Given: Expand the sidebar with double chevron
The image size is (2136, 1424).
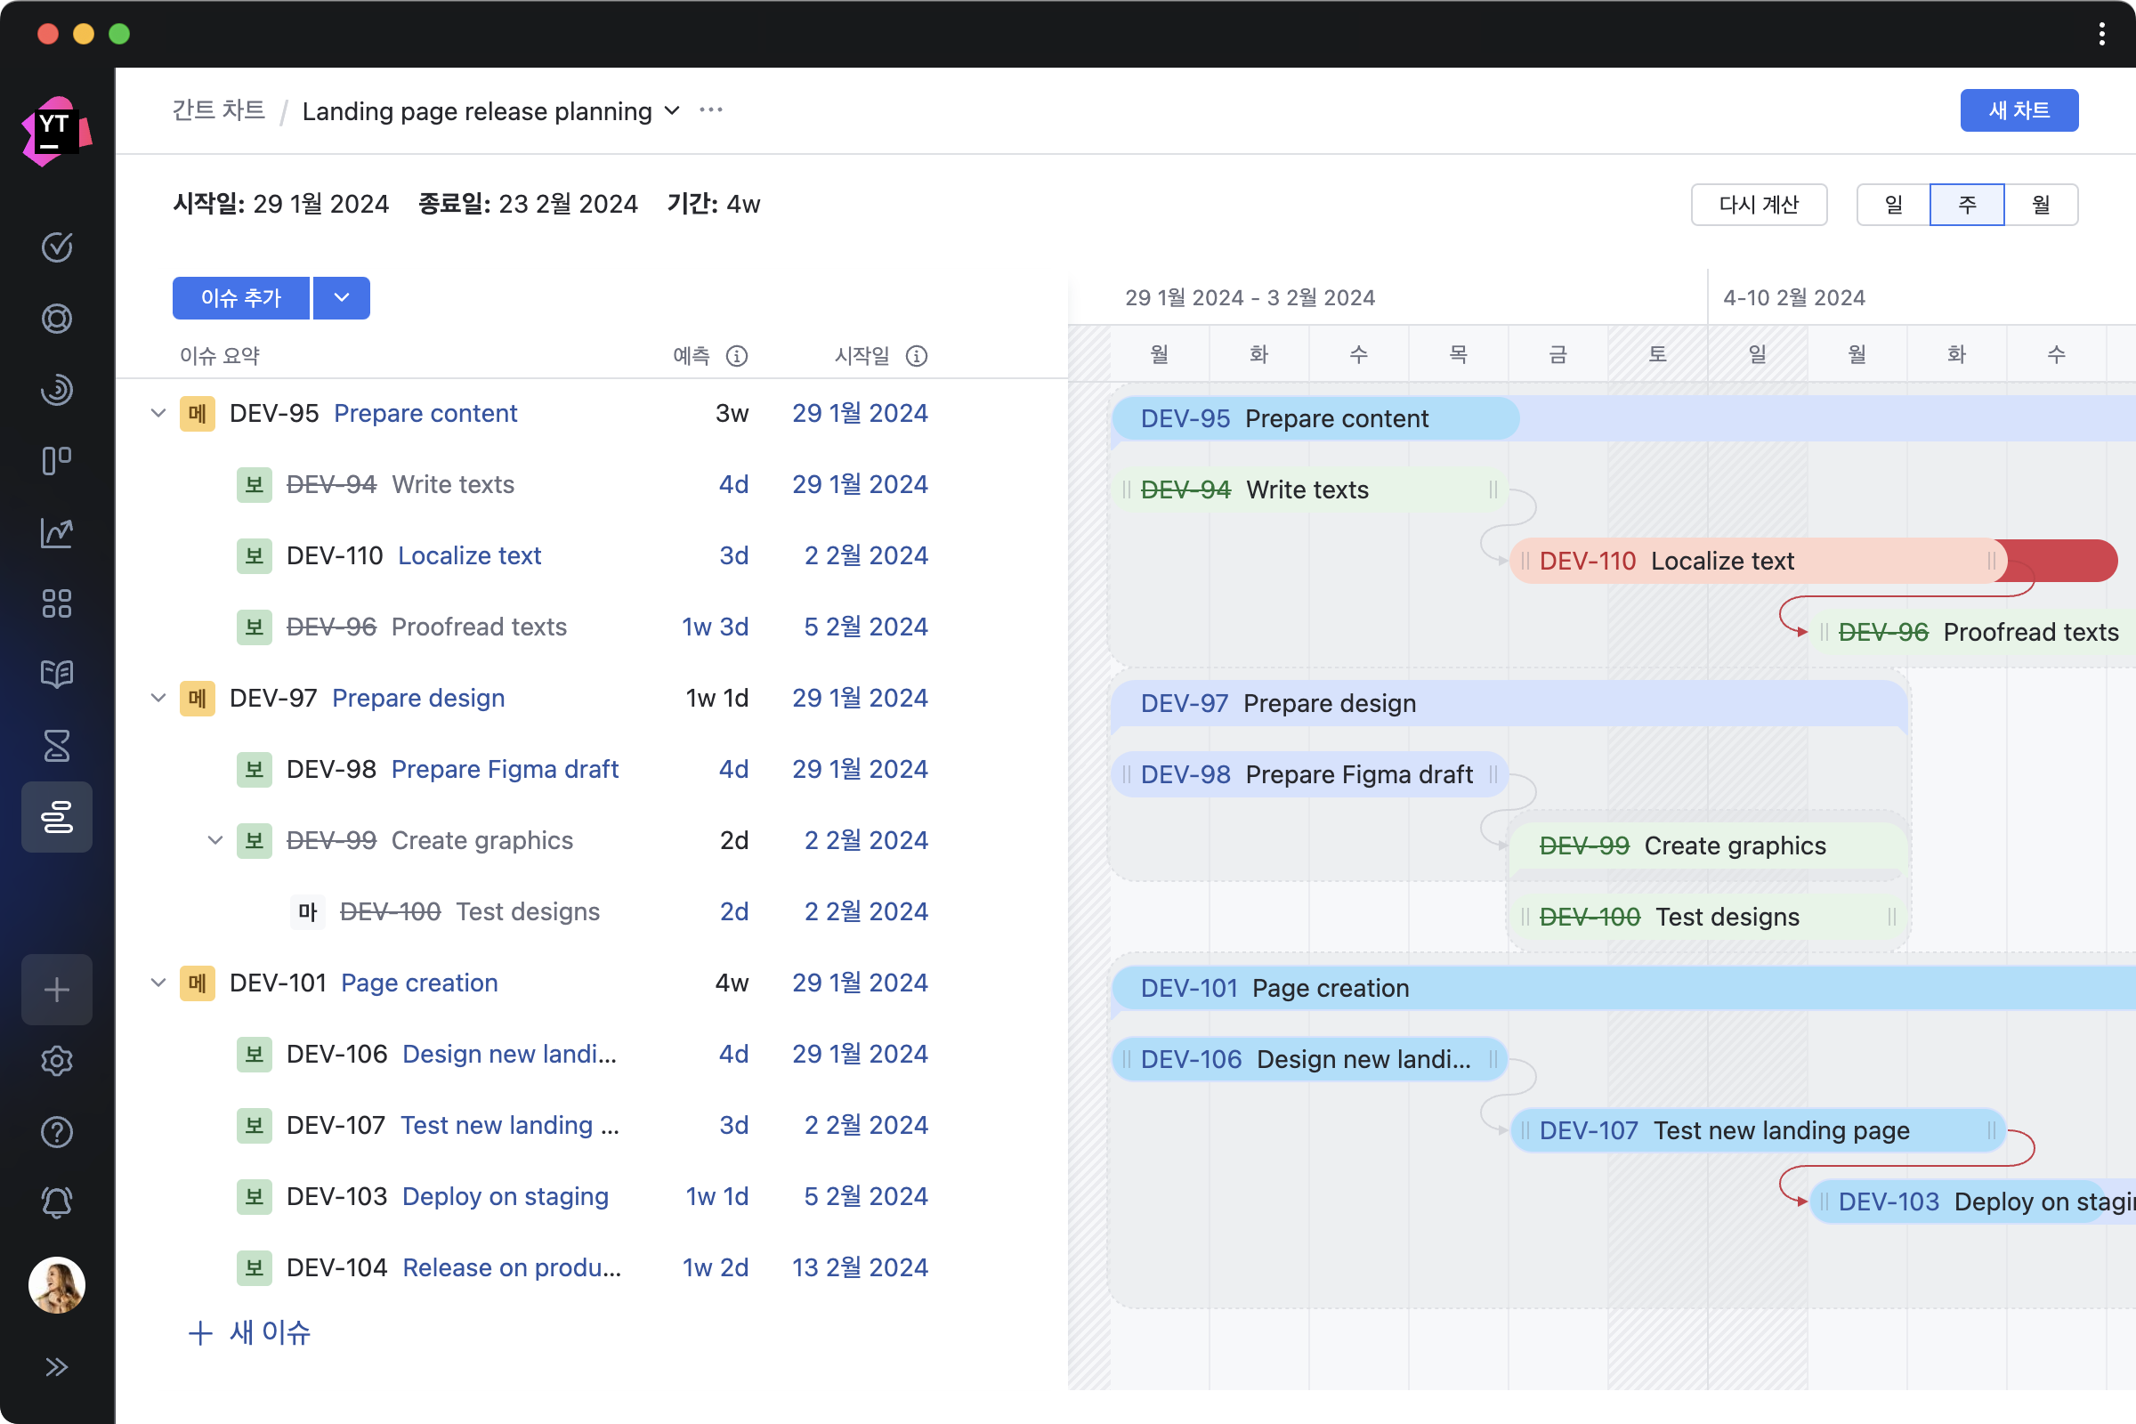Looking at the screenshot, I should [x=56, y=1366].
